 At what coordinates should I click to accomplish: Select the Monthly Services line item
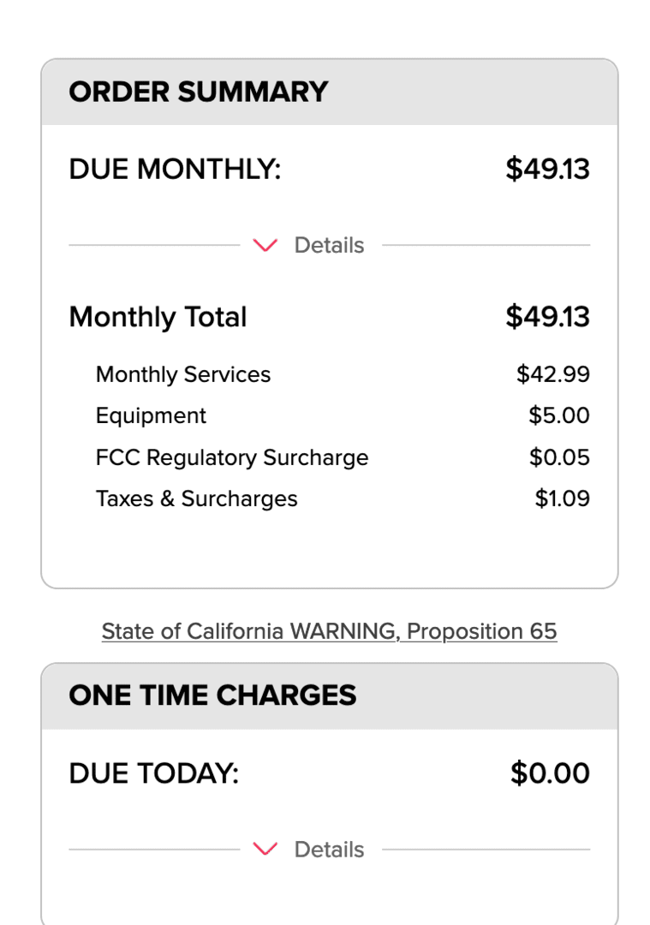point(343,374)
